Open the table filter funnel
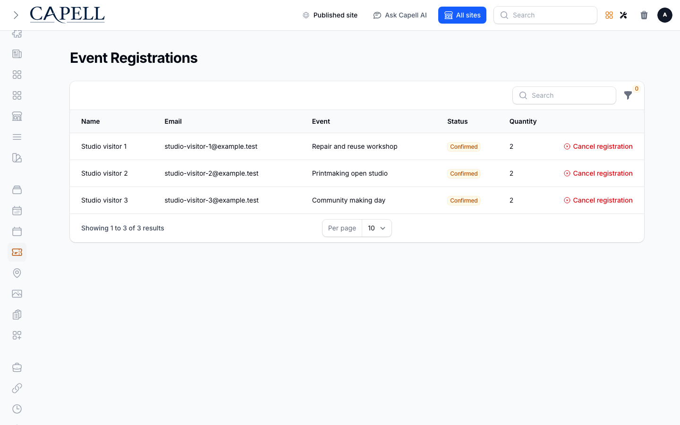The image size is (680, 425). (628, 95)
